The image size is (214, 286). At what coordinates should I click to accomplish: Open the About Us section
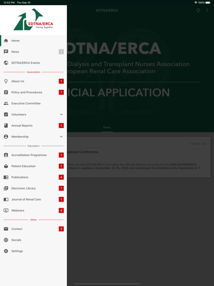click(x=33, y=81)
